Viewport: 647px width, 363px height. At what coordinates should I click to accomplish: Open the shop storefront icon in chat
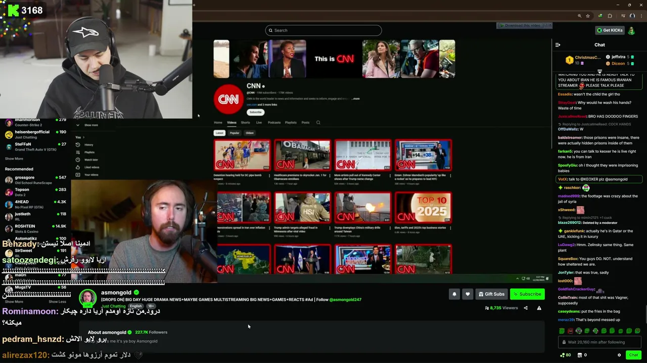coord(579,355)
